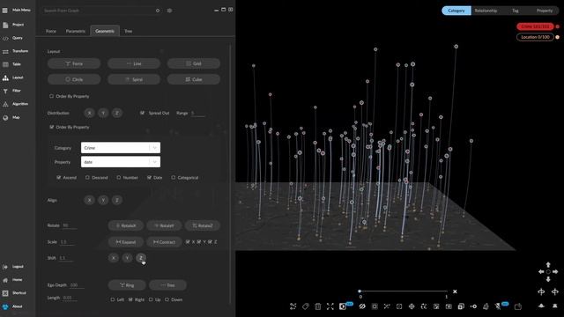The width and height of the screenshot is (564, 317).
Task: Select Category legend tab
Action: pyautogui.click(x=456, y=11)
